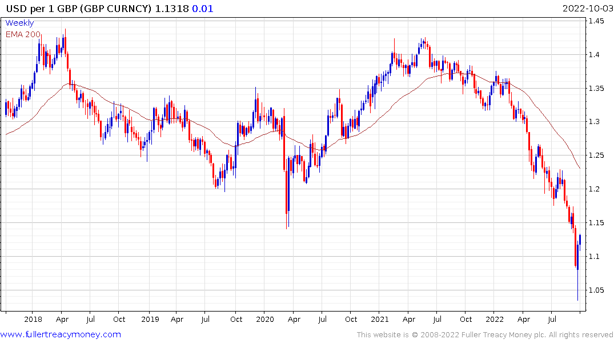Viewport: 614px width, 343px height.
Task: Click the 1.1318 last price value
Action: (172, 9)
